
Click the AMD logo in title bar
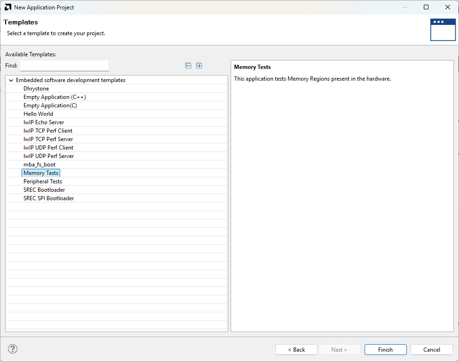(x=8, y=7)
